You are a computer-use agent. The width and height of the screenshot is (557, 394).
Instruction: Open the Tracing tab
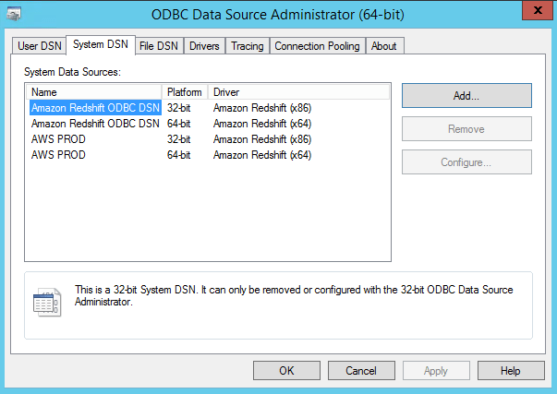click(248, 46)
